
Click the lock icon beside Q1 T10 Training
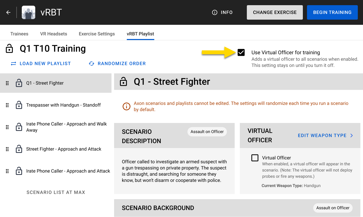pyautogui.click(x=10, y=49)
